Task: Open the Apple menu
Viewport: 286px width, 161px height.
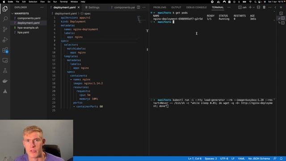Action: point(4,2)
